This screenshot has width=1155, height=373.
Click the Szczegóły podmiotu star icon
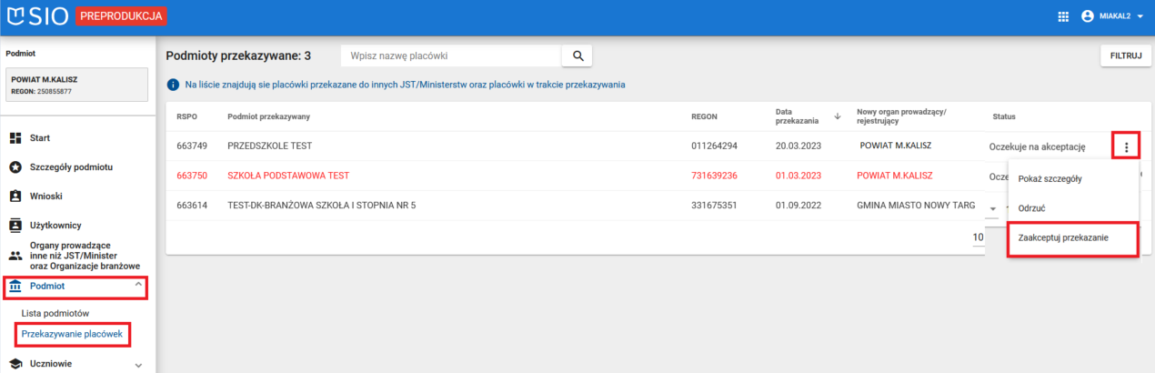coord(15,167)
